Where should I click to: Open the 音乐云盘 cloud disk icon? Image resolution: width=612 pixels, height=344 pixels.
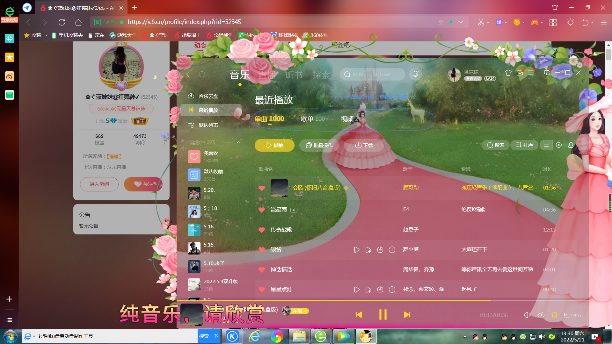[191, 96]
